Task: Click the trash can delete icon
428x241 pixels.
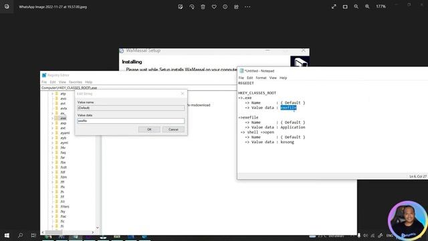Action: pos(203,7)
